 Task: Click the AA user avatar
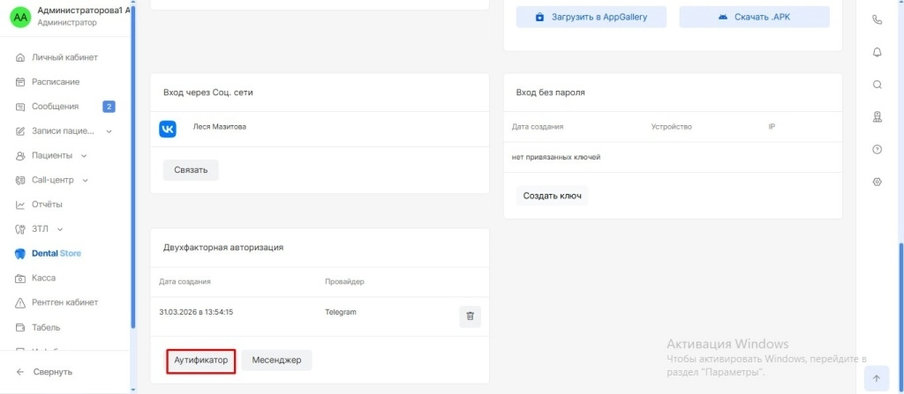coord(19,16)
